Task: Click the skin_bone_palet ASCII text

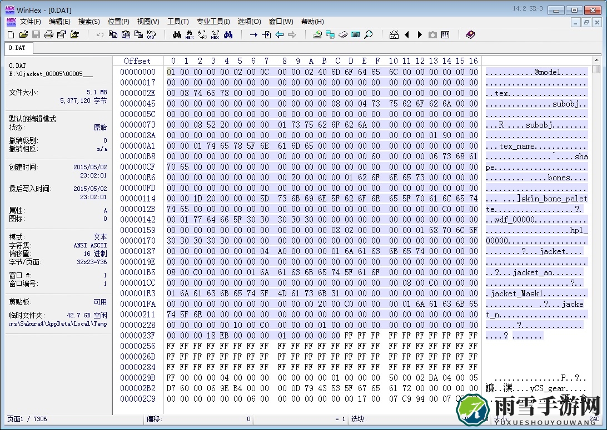Action: tap(554, 199)
